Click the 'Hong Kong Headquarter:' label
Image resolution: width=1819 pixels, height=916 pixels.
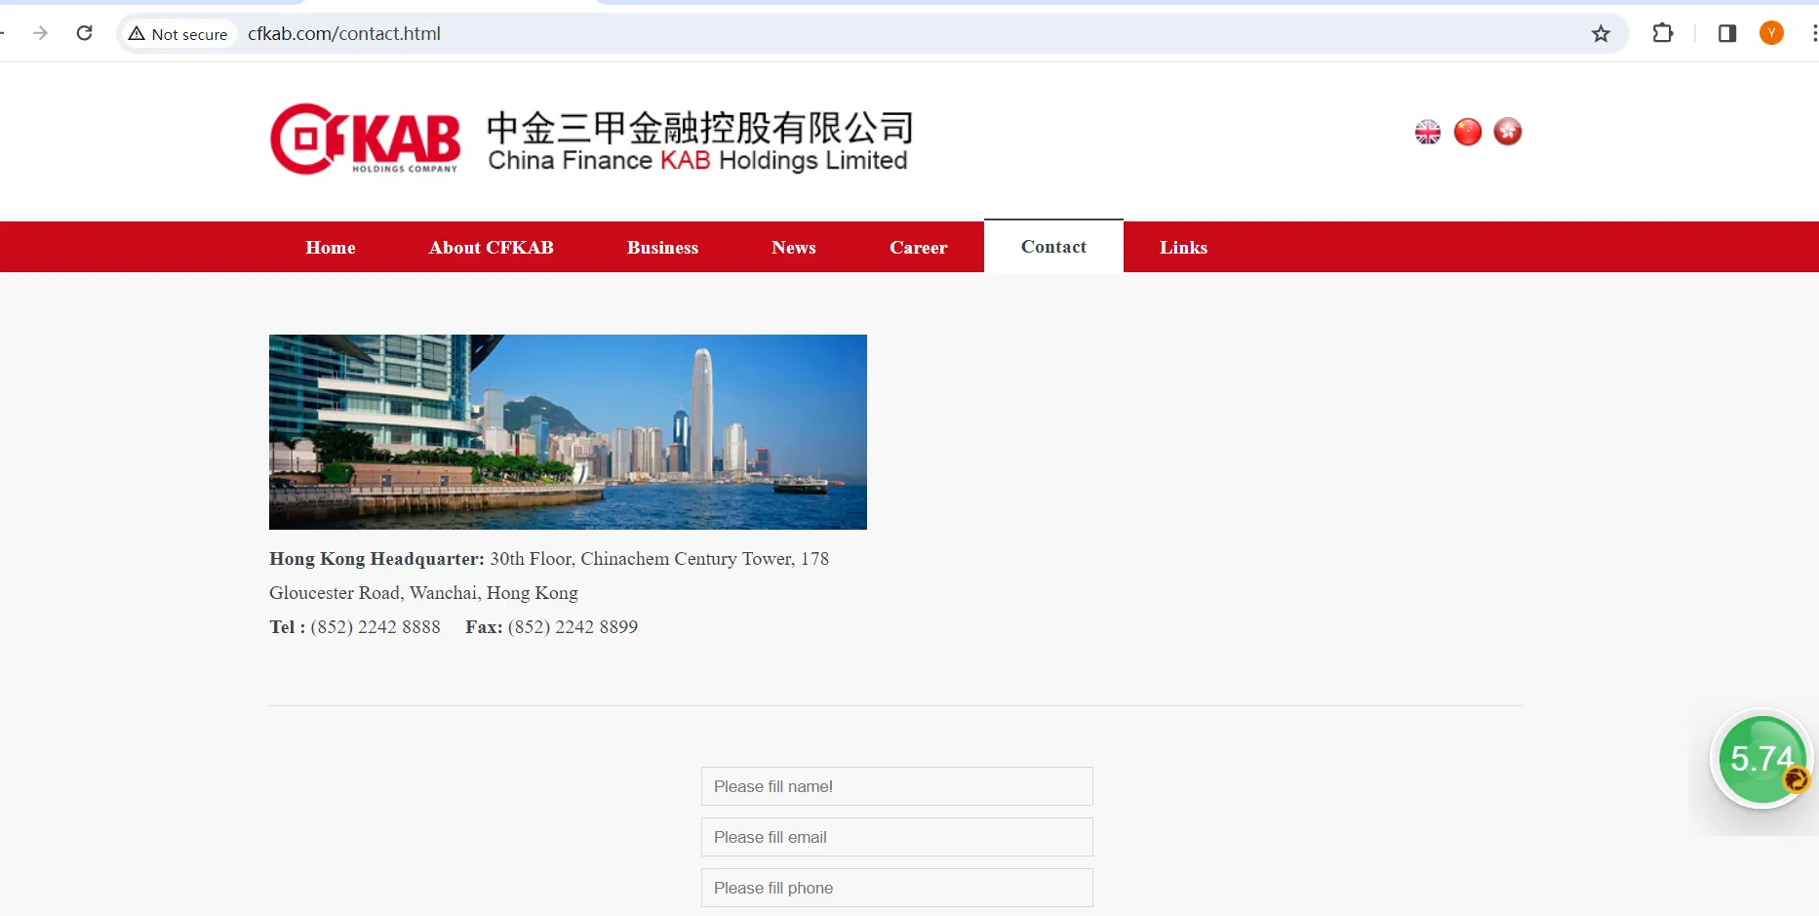(376, 559)
